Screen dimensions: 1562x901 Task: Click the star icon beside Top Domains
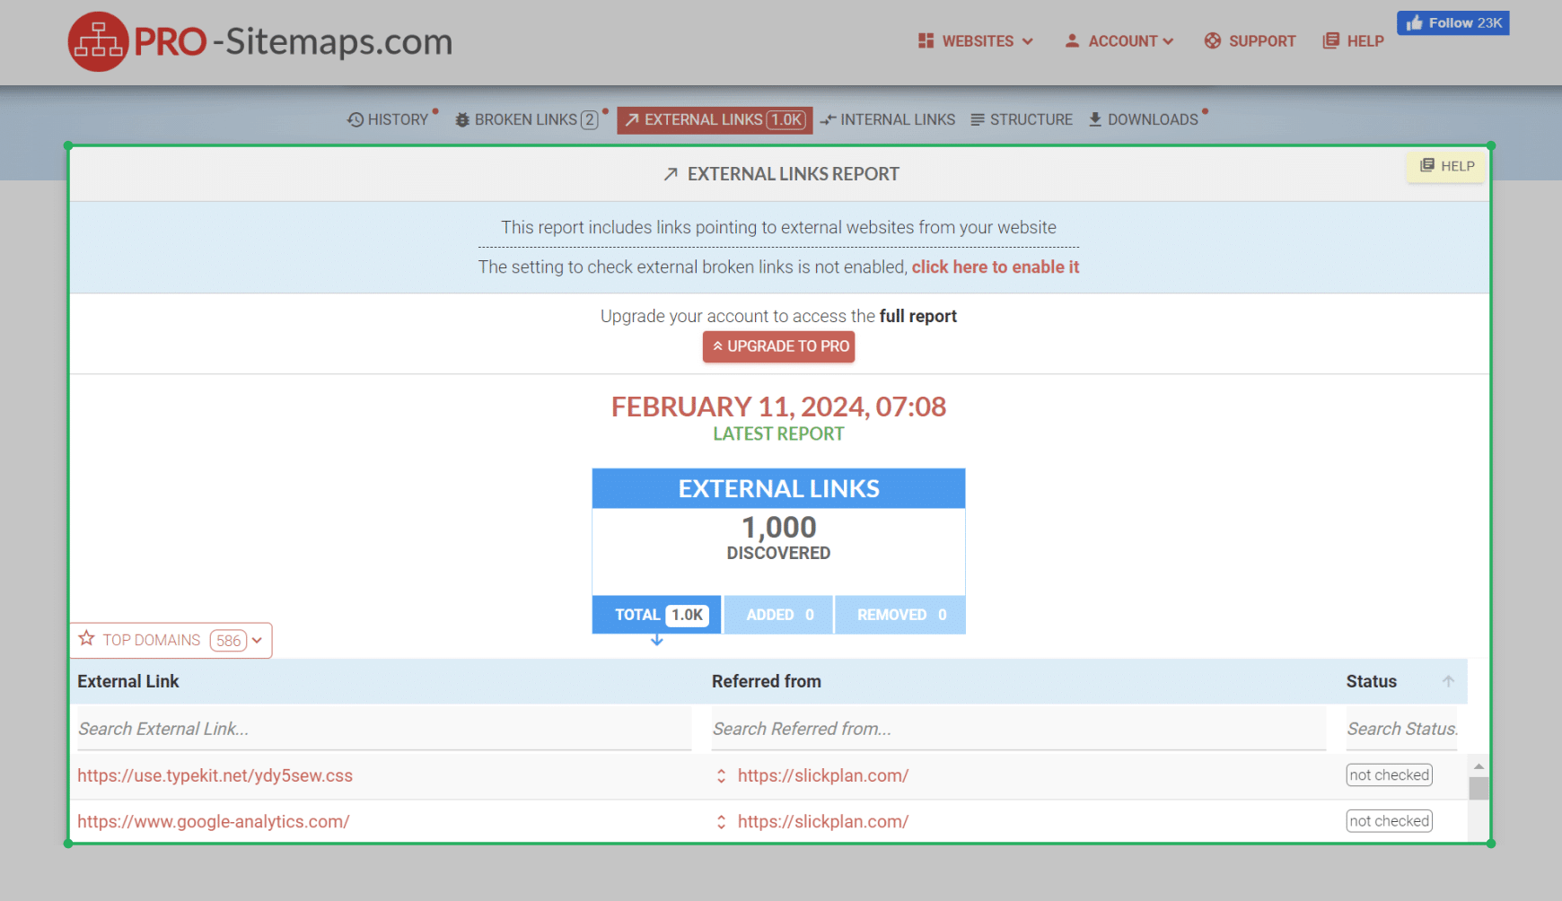[87, 639]
